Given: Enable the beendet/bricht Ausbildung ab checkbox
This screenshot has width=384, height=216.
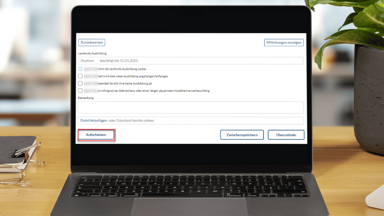Looking at the screenshot, I should 80,83.
